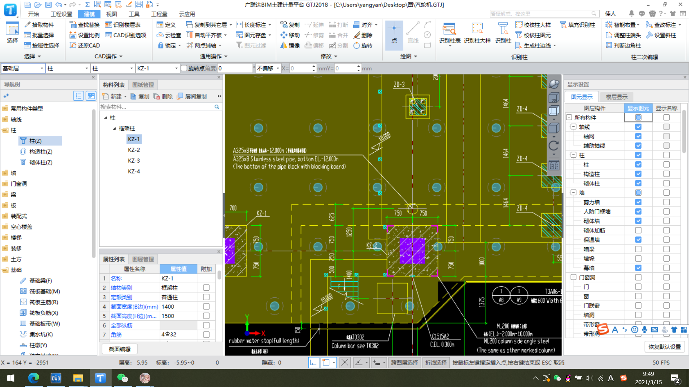Image resolution: width=689 pixels, height=387 pixels.
Task: Click the 折线选择 button
Action: click(x=436, y=363)
